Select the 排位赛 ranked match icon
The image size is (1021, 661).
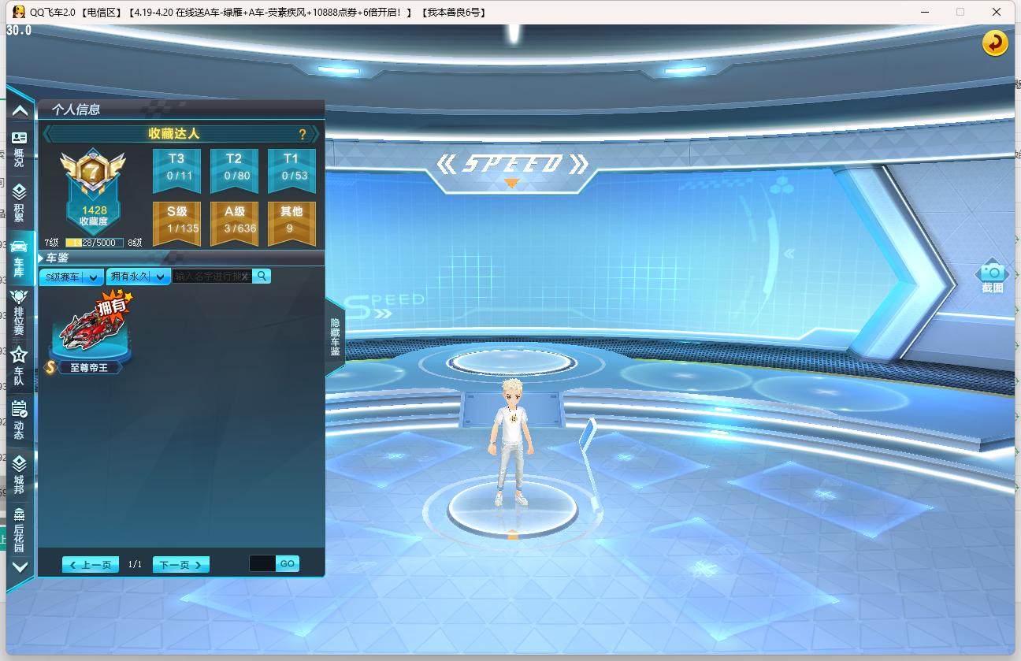(x=20, y=312)
